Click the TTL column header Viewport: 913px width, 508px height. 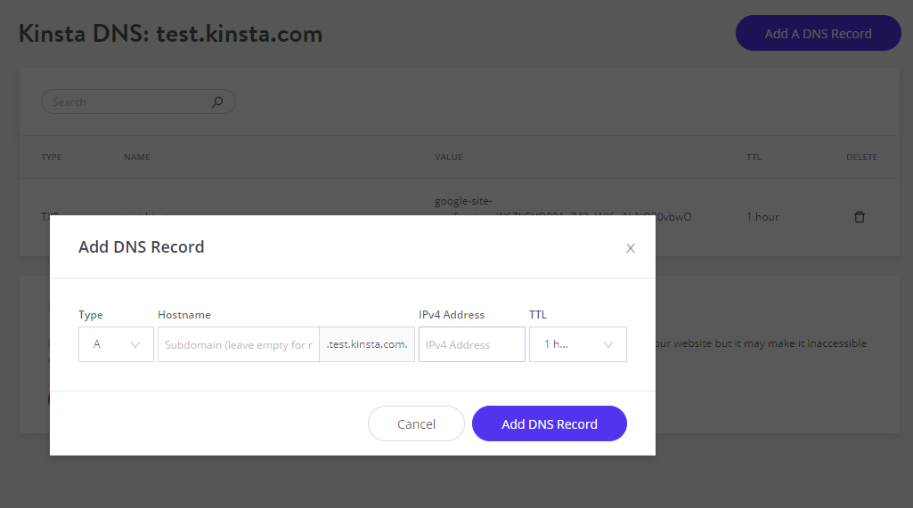(754, 157)
